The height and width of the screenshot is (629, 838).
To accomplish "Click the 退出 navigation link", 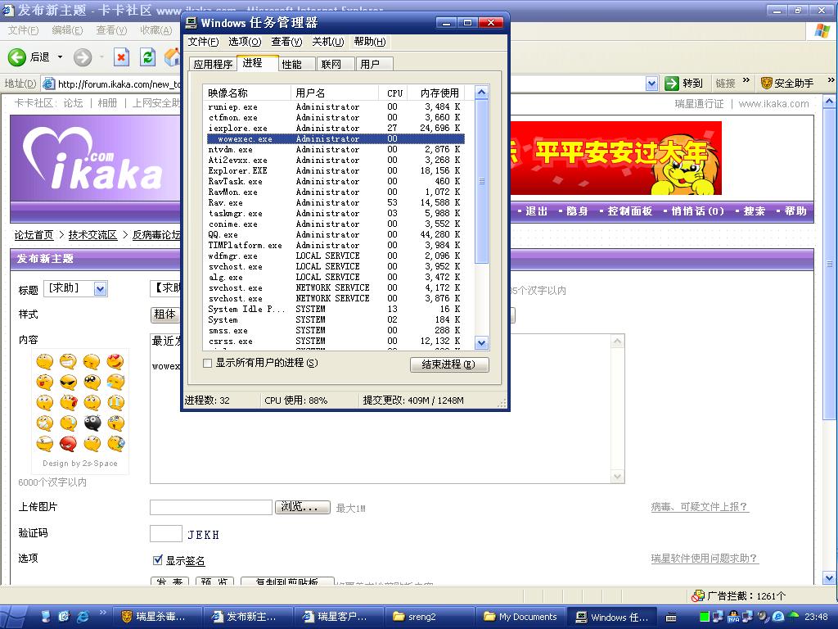I will pos(536,211).
